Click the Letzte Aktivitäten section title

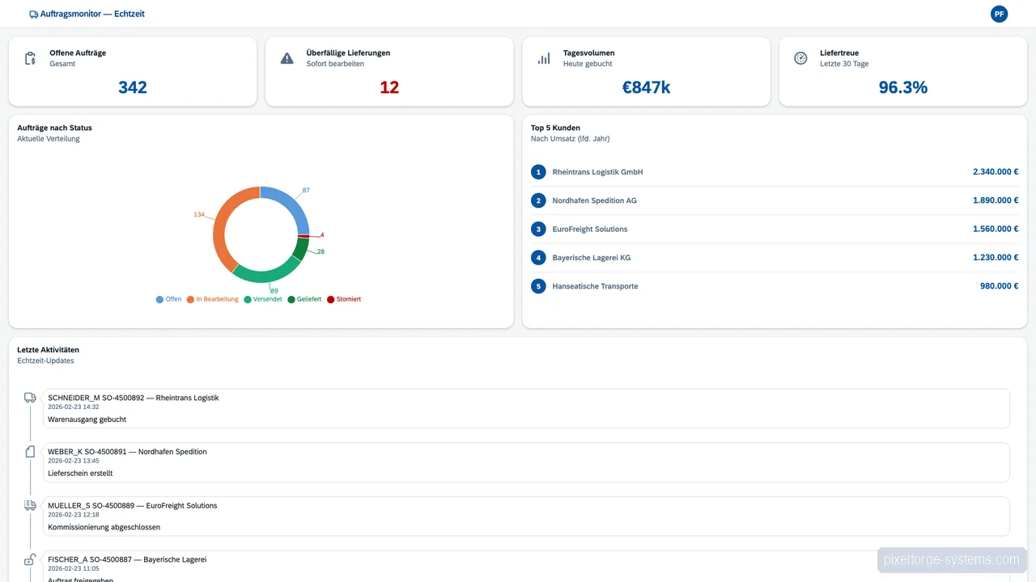(48, 349)
